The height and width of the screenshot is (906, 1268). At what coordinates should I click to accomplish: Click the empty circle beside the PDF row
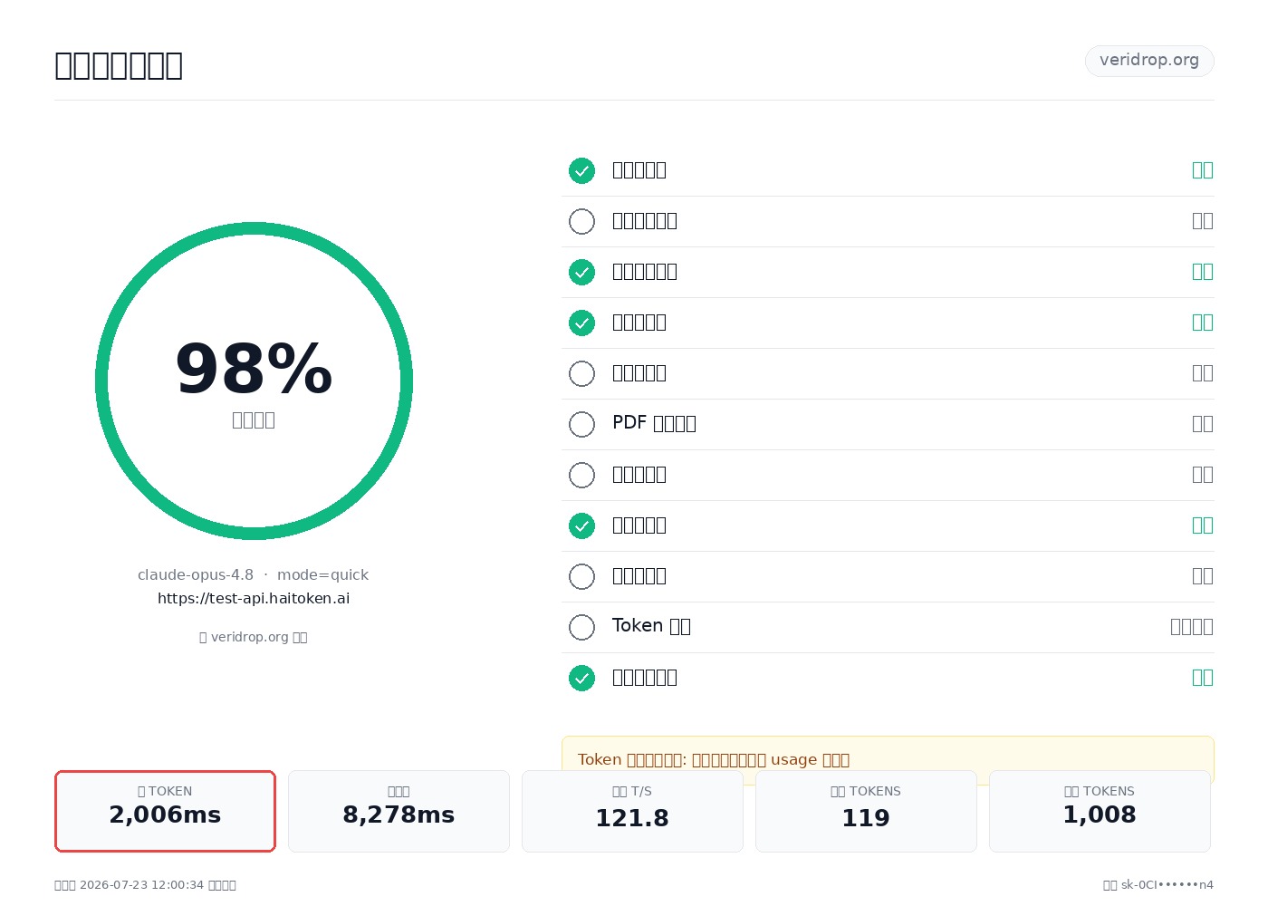click(581, 424)
